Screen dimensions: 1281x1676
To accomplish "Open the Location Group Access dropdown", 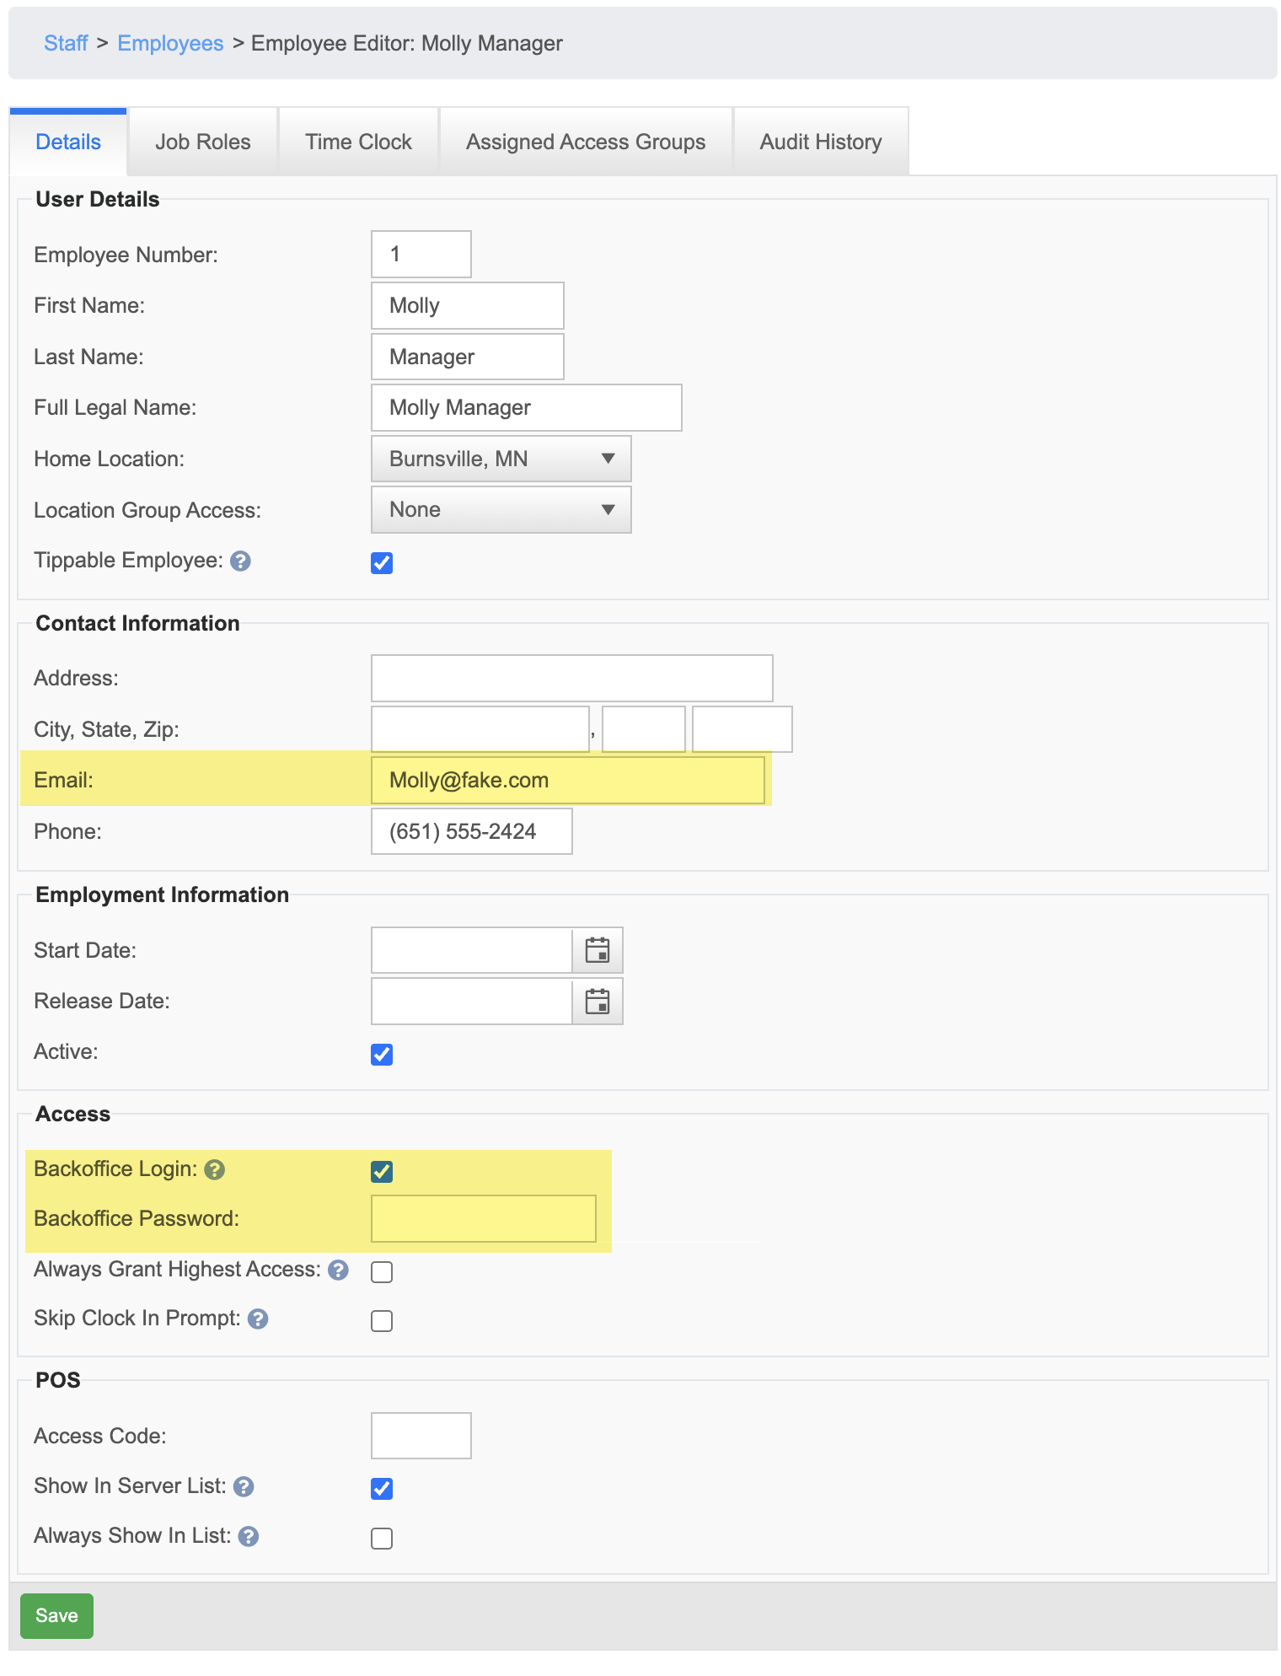I will coord(501,510).
